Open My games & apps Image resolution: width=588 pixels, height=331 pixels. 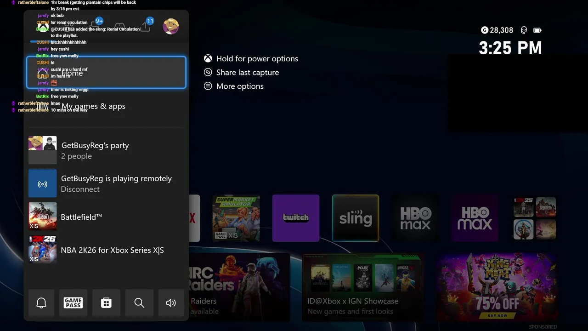pos(106,106)
